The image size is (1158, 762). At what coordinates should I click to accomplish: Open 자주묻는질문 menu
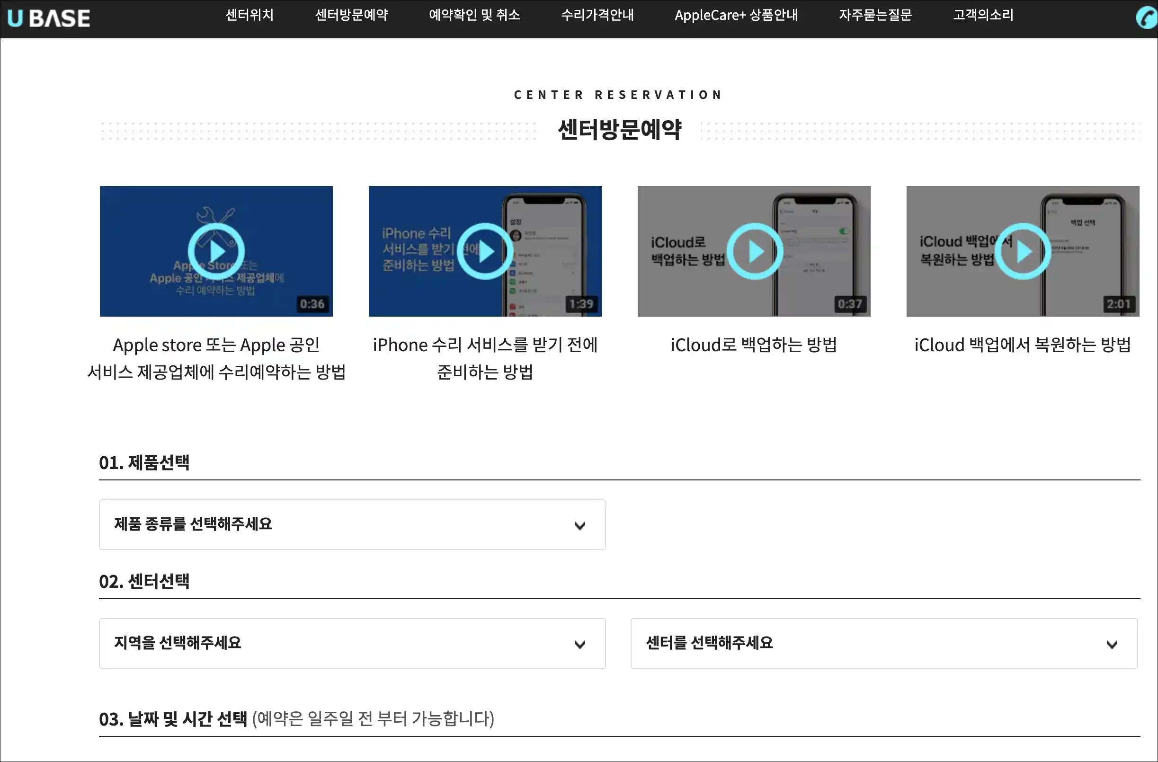875,15
